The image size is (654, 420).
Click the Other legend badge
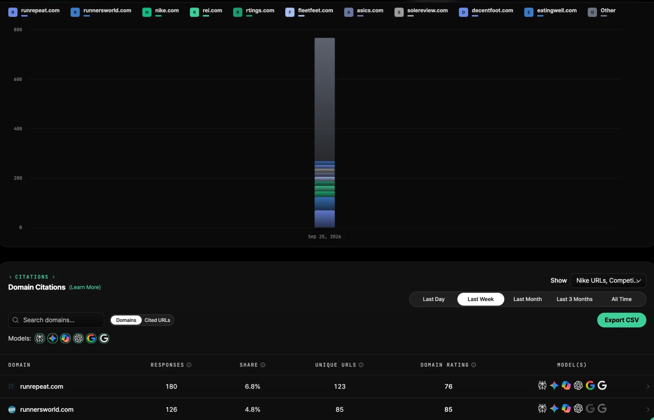pos(592,12)
